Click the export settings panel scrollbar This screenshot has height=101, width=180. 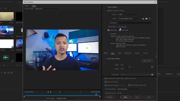click(156, 57)
